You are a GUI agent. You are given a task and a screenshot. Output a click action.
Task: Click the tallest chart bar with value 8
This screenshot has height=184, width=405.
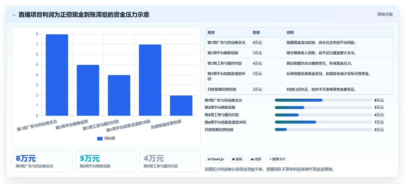tap(57, 75)
